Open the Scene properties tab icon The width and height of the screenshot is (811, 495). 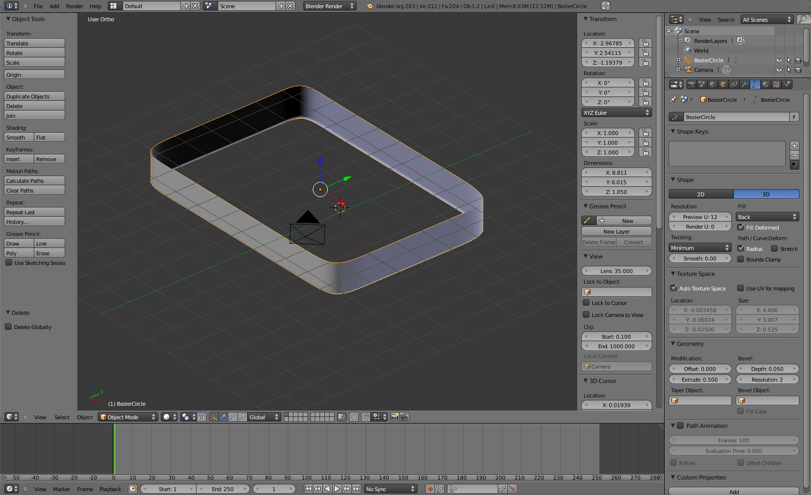point(702,84)
